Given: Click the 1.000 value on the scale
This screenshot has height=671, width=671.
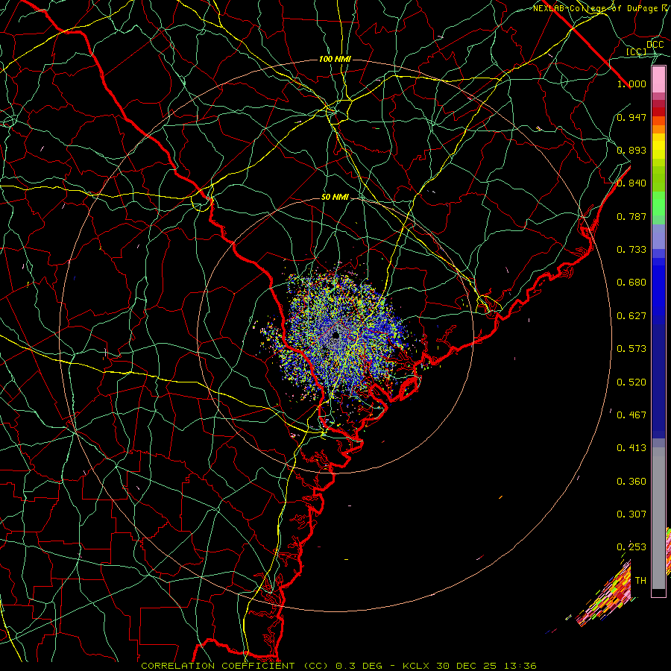Looking at the screenshot, I should pyautogui.click(x=631, y=84).
